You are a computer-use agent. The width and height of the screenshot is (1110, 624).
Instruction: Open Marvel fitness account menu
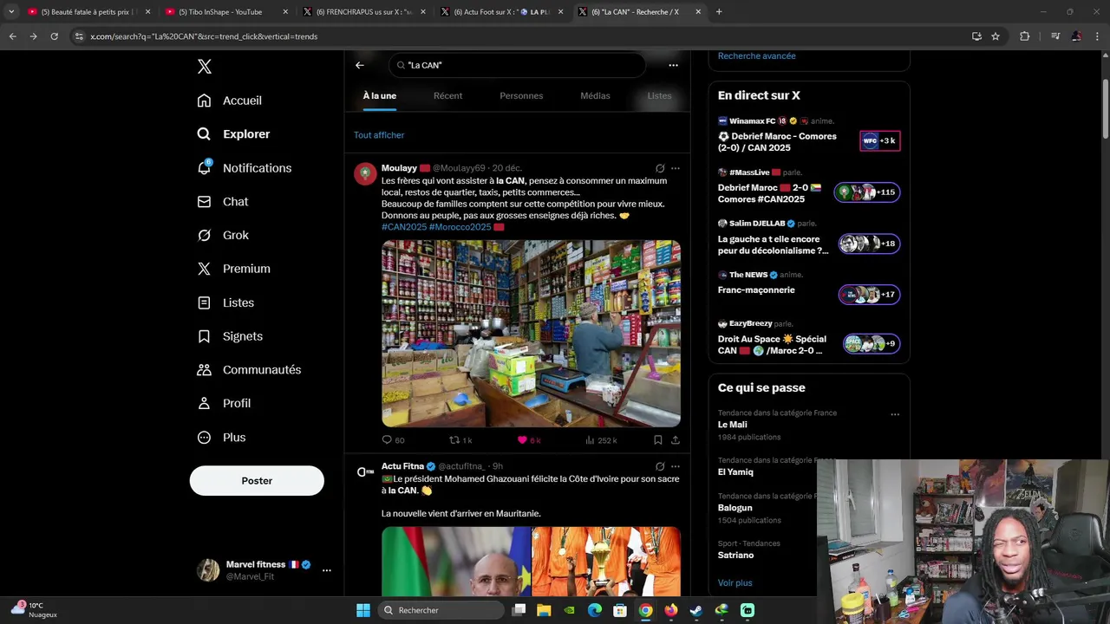pos(264,570)
